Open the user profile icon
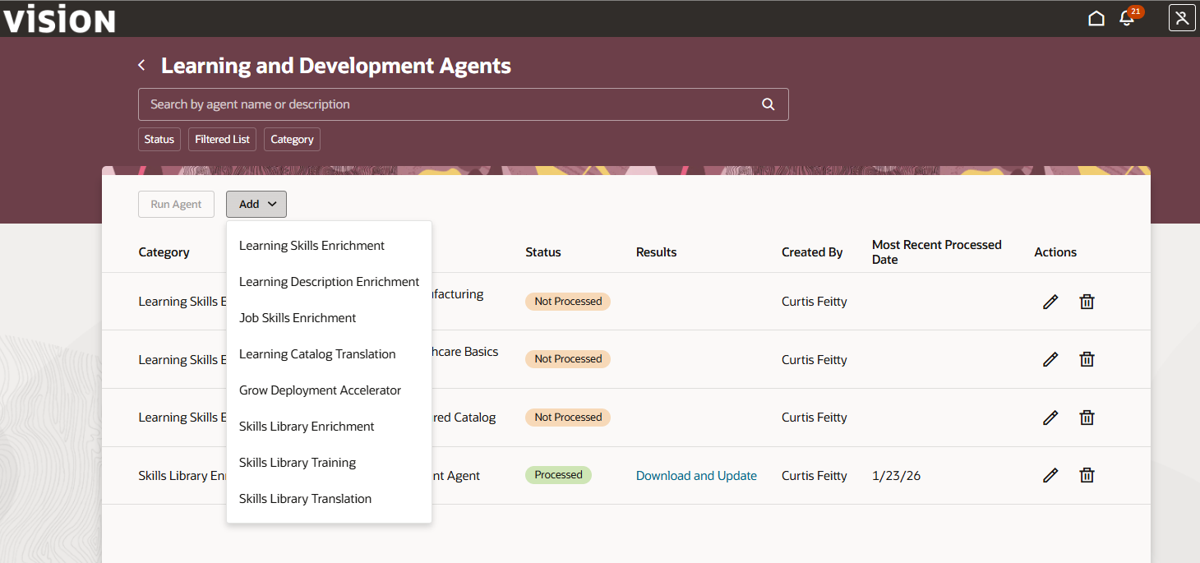This screenshot has width=1200, height=563. [1182, 18]
